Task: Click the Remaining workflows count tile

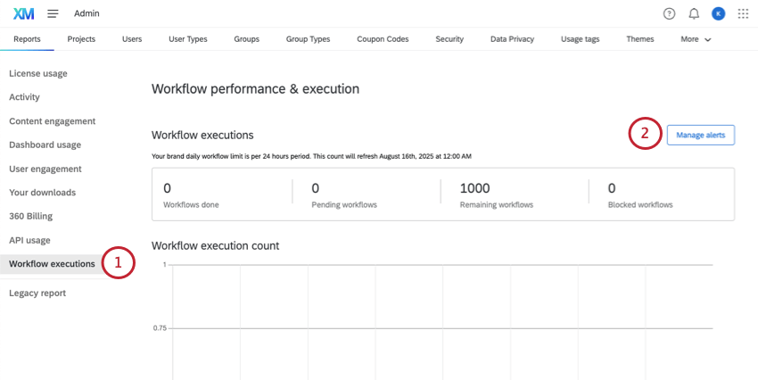Action: tap(514, 194)
